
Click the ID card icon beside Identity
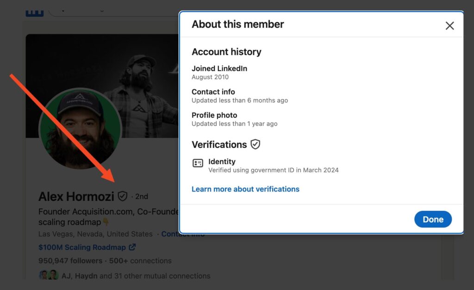[x=198, y=163]
